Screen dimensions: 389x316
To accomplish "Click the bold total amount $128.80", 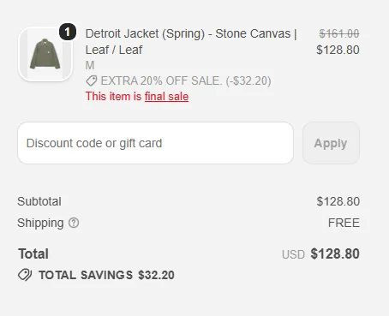I will pyautogui.click(x=335, y=253).
